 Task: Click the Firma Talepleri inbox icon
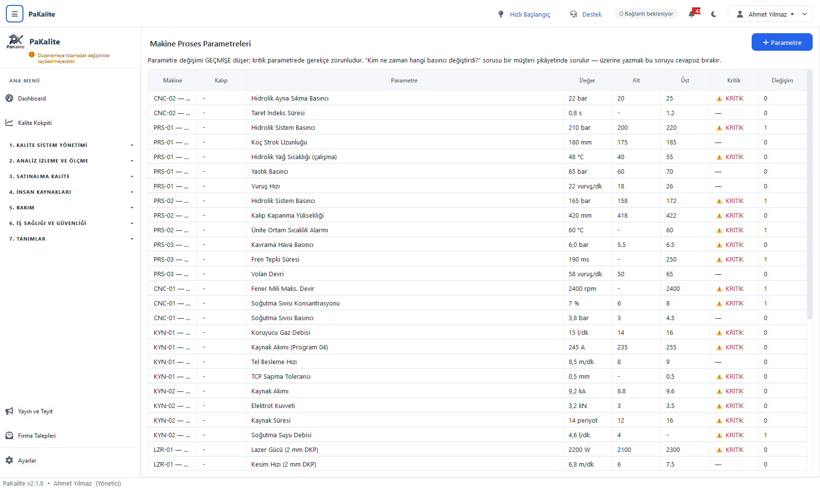click(9, 435)
